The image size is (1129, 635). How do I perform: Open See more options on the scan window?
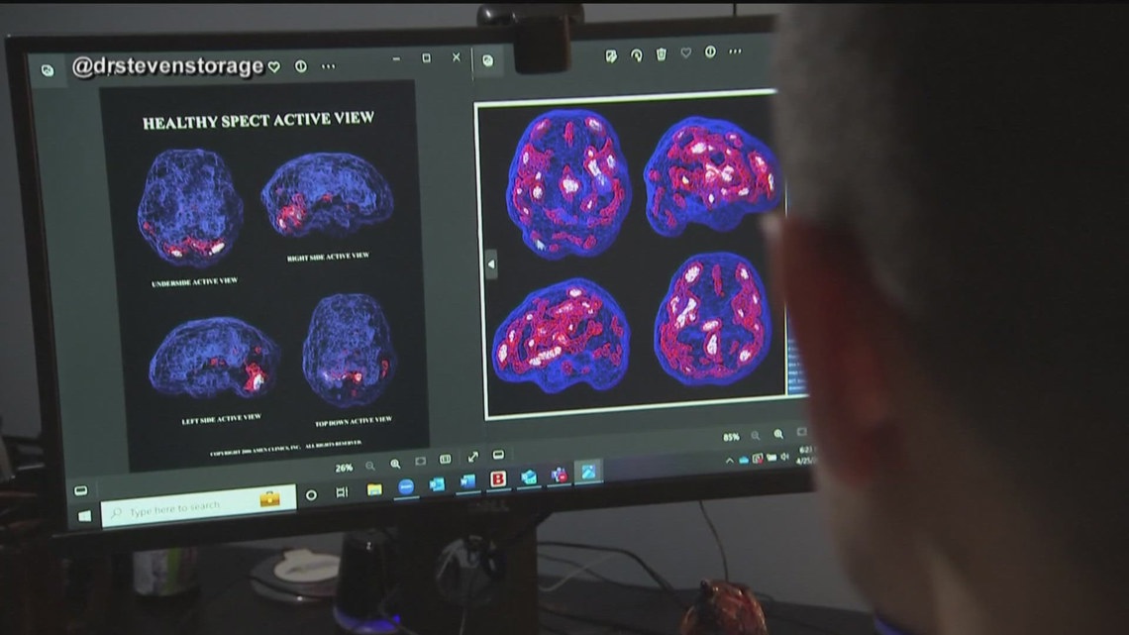(x=735, y=52)
